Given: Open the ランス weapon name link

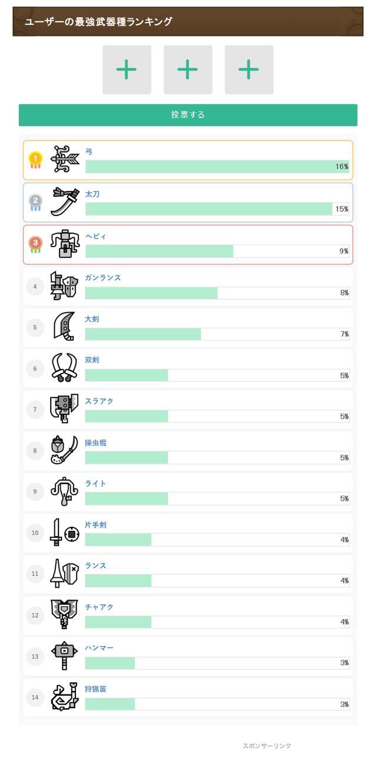Looking at the screenshot, I should coord(95,566).
